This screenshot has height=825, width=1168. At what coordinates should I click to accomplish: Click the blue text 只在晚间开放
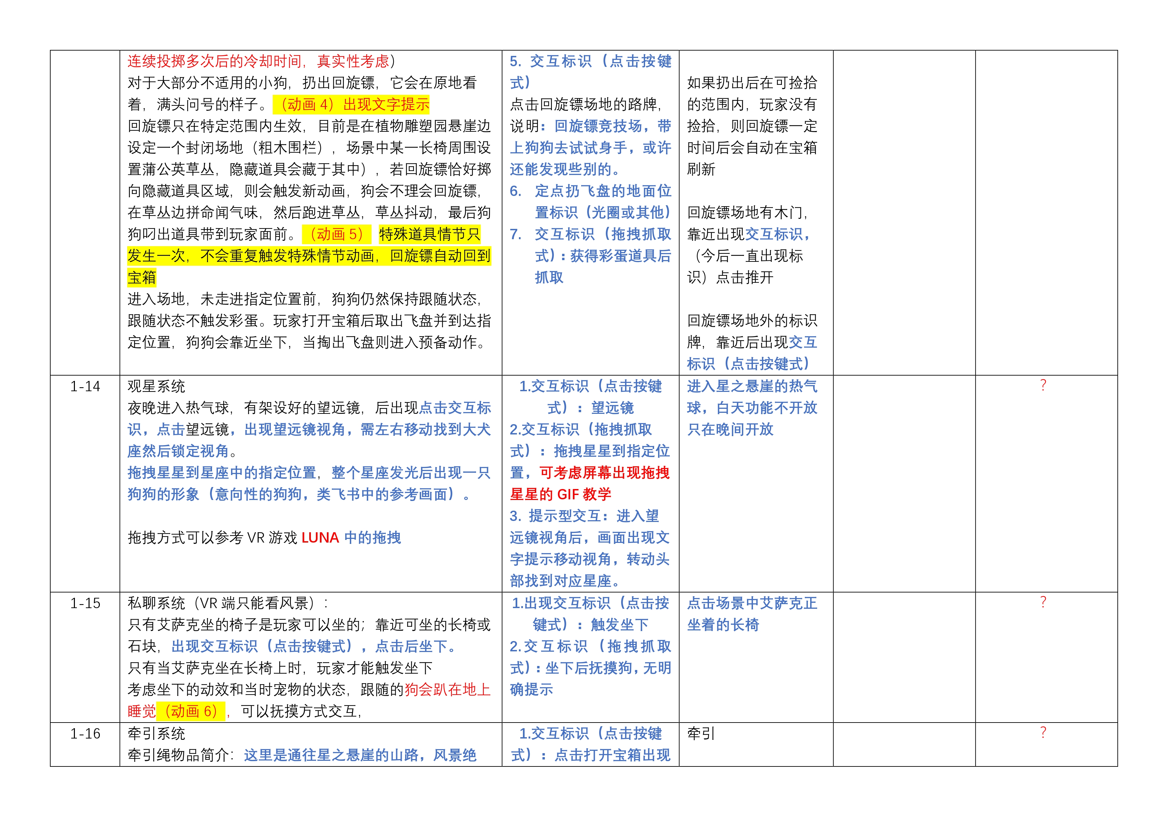(730, 429)
